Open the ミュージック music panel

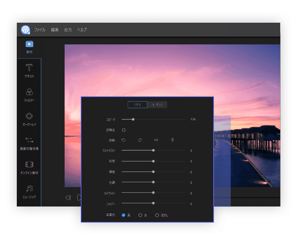[29, 191]
